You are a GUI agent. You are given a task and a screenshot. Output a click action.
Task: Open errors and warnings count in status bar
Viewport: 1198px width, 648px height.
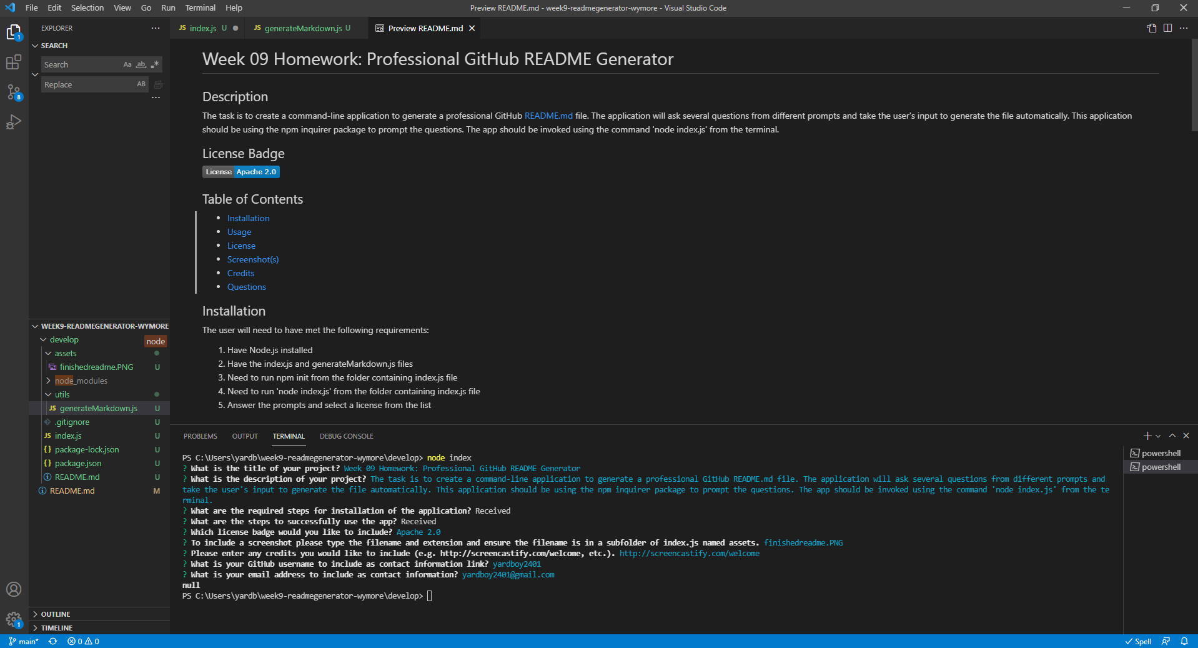83,641
